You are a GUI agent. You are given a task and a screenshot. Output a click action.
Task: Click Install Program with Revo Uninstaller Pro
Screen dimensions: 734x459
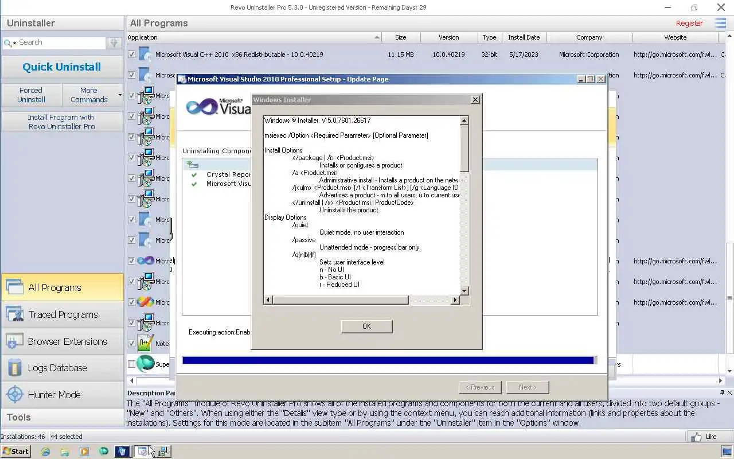point(62,122)
